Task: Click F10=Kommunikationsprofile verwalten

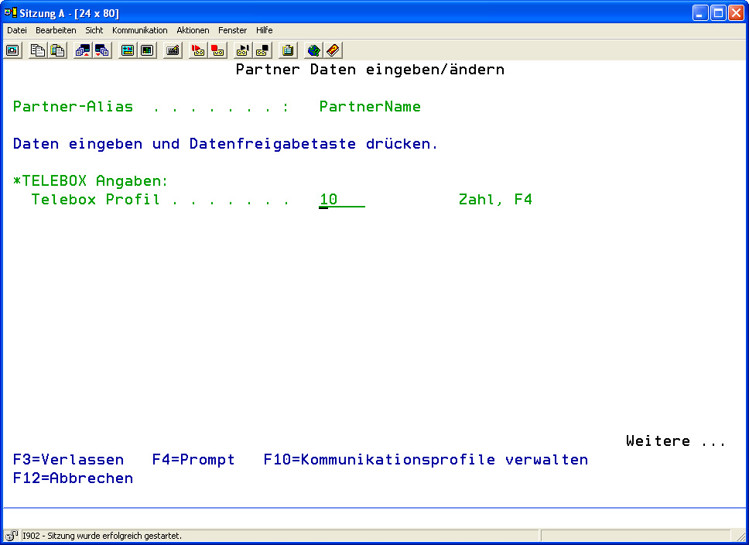Action: (x=426, y=460)
